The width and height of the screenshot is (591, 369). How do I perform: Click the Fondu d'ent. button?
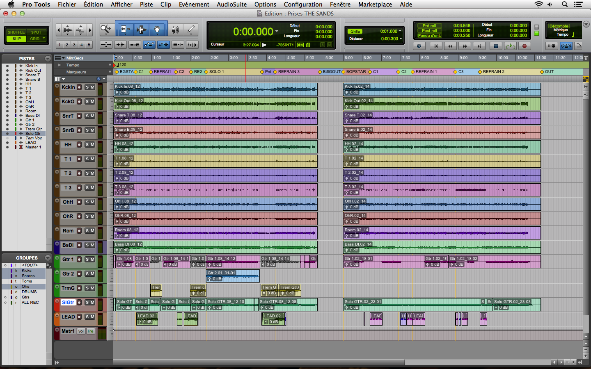point(429,35)
